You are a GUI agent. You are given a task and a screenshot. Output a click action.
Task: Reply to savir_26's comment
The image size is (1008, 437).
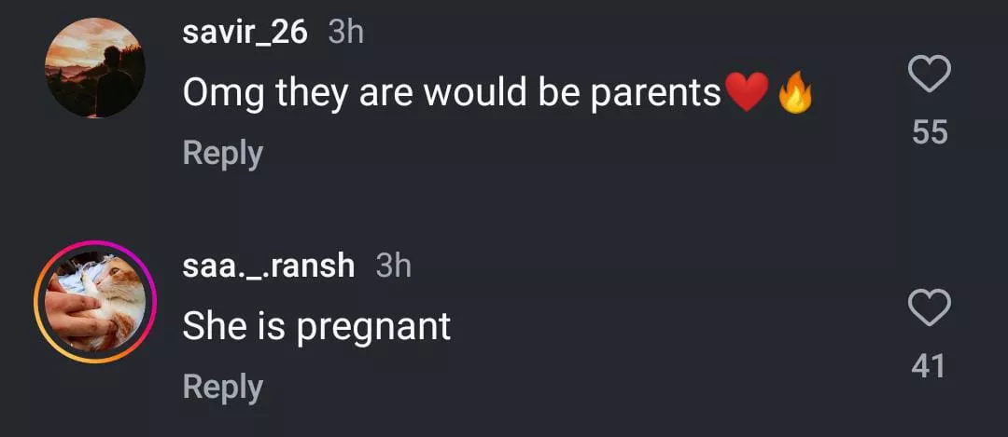tap(222, 153)
